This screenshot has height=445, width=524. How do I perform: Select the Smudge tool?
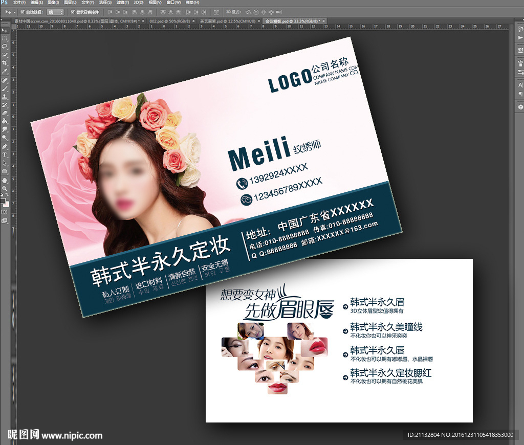(4, 129)
